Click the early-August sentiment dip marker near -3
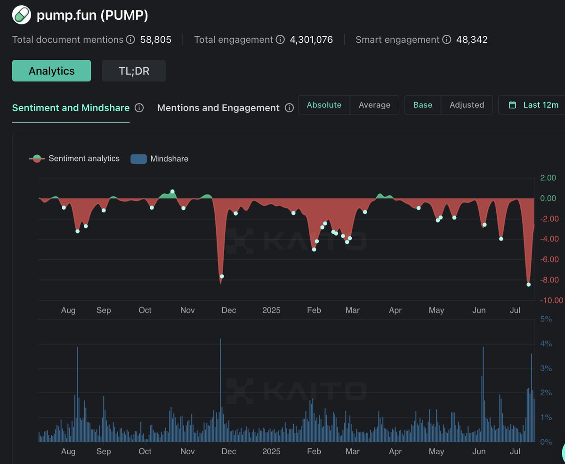The width and height of the screenshot is (565, 464). (x=77, y=231)
